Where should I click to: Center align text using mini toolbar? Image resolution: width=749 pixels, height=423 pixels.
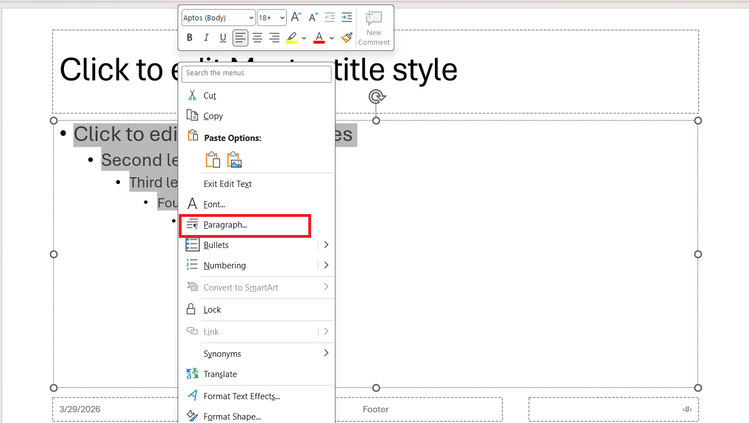pyautogui.click(x=257, y=38)
